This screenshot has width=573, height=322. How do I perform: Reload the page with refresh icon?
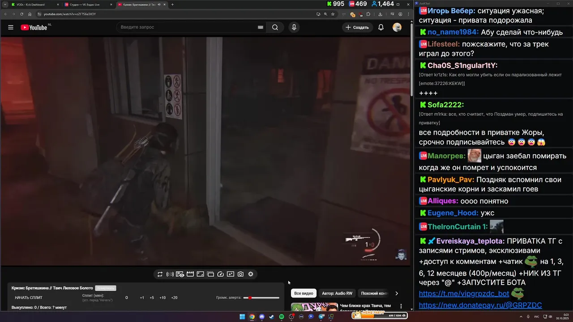(x=21, y=14)
